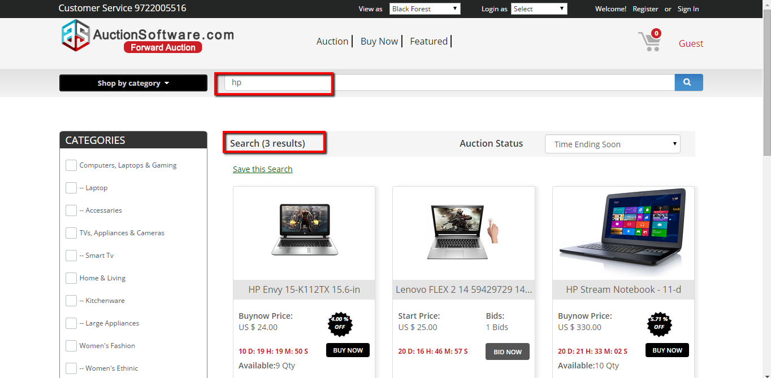Check the Accessaries subcategory box
Image resolution: width=771 pixels, height=378 pixels.
pyautogui.click(x=71, y=210)
